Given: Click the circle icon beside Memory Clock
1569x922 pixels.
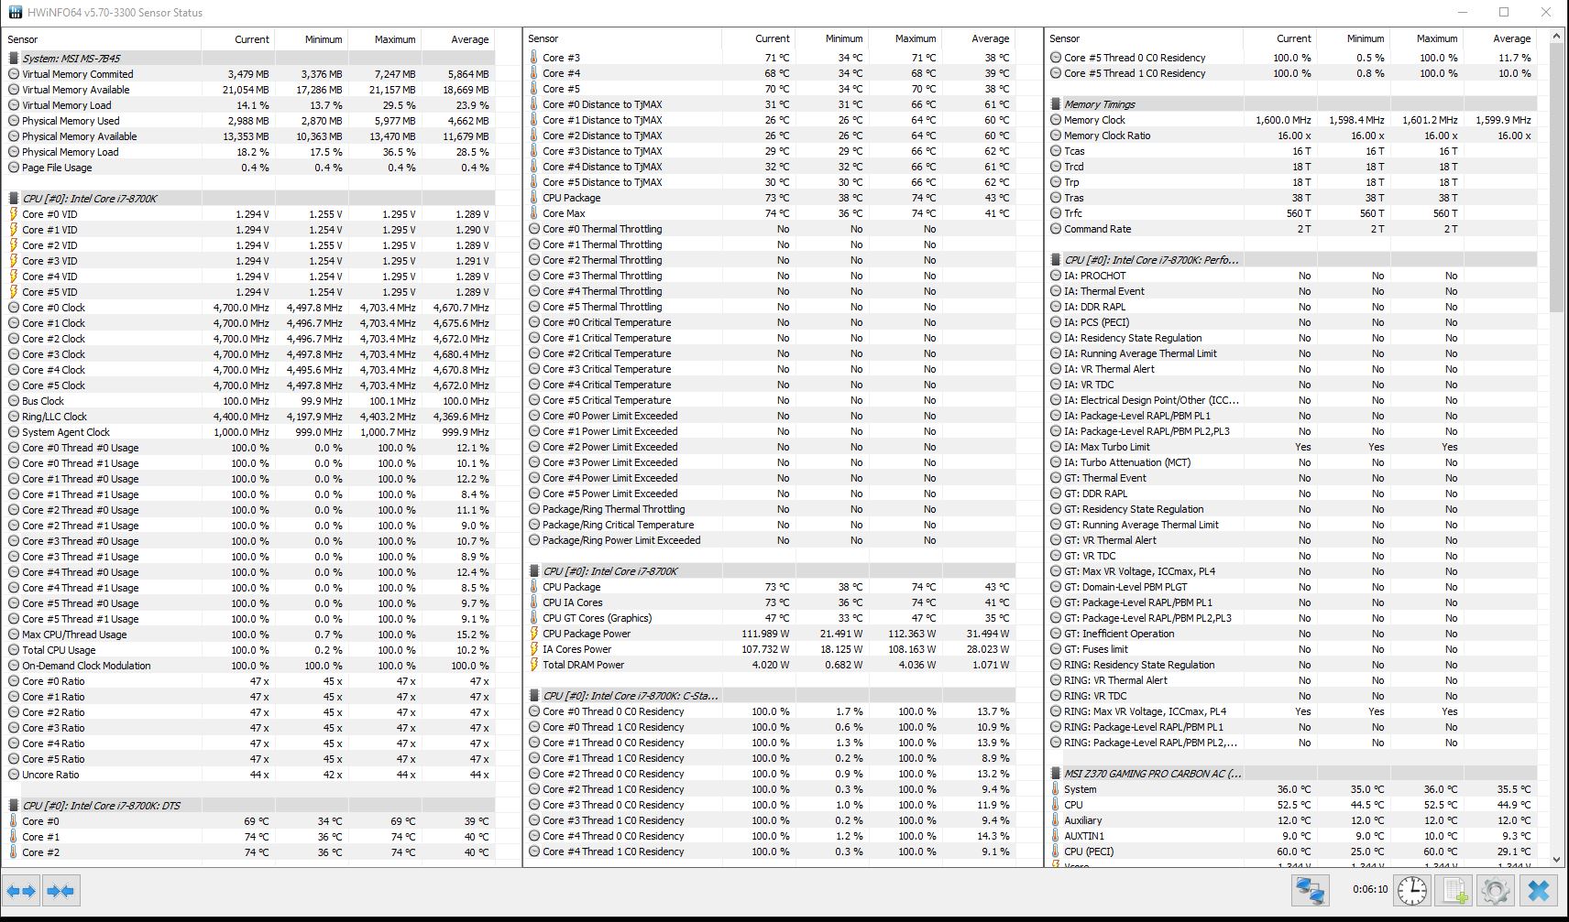Looking at the screenshot, I should click(1056, 120).
